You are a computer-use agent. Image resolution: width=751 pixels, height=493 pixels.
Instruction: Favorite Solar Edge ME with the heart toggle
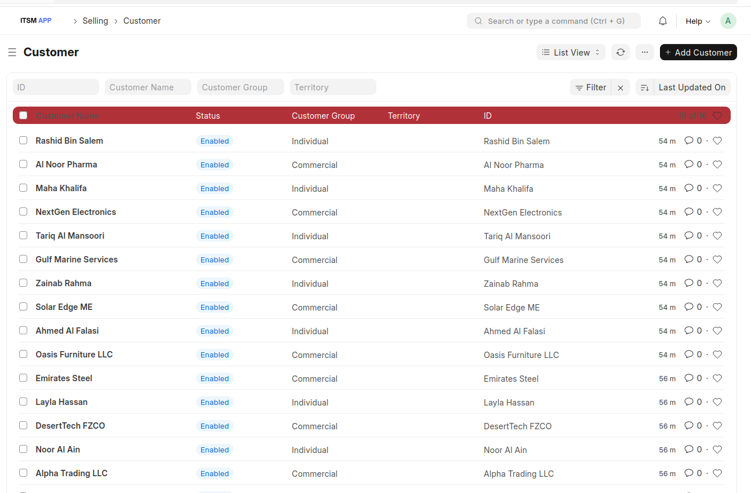tap(717, 306)
